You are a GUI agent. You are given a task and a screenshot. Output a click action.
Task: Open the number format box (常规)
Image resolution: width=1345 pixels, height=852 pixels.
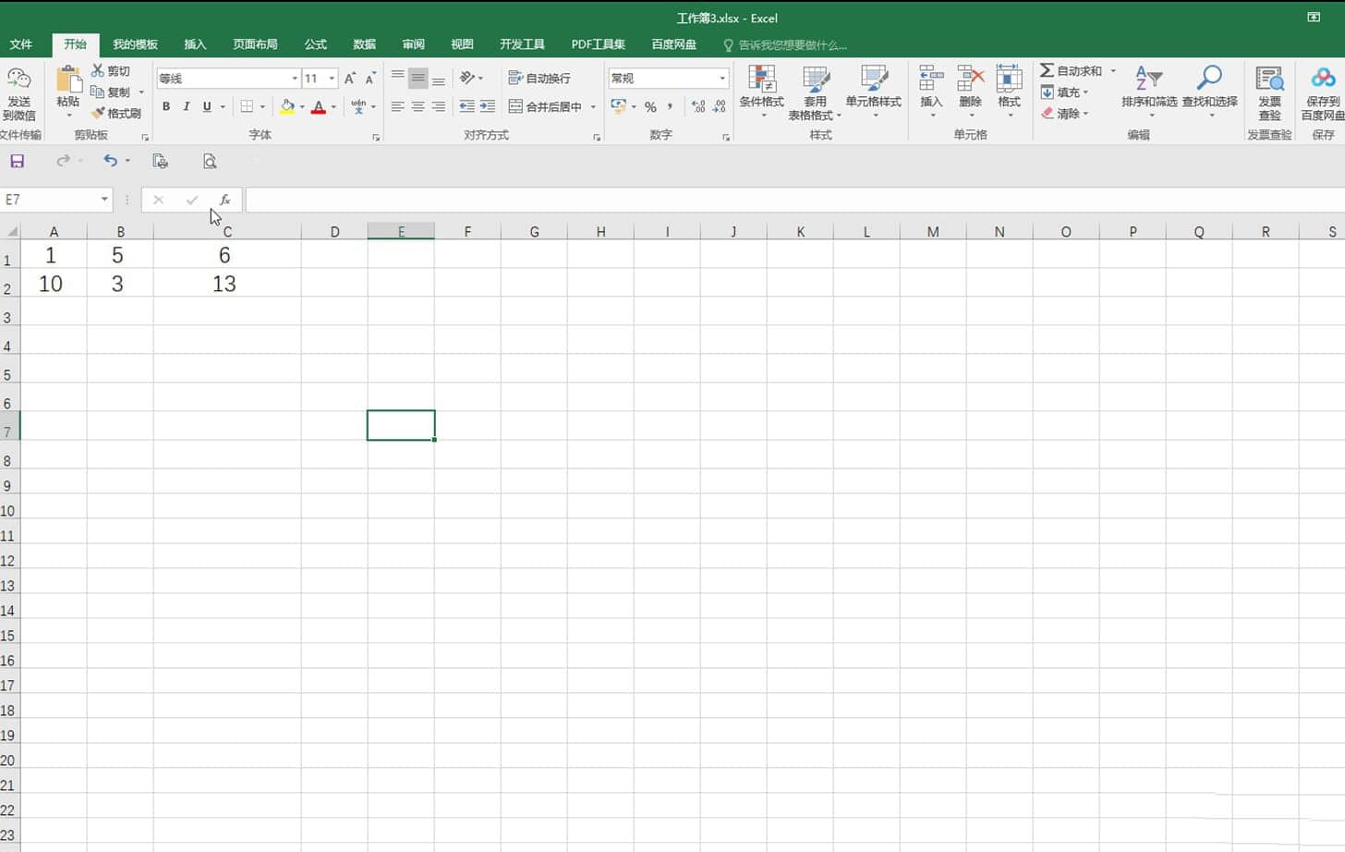[x=668, y=79]
